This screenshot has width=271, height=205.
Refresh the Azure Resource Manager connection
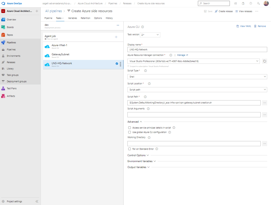pos(264,61)
